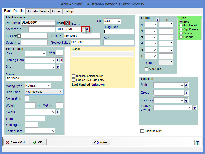Add a new Paddock with plus icon
The height and width of the screenshot is (154, 205).
pos(186,101)
